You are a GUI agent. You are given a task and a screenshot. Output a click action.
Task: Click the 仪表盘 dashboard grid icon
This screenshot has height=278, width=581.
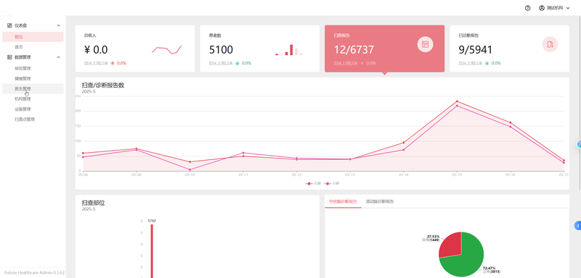(9, 25)
